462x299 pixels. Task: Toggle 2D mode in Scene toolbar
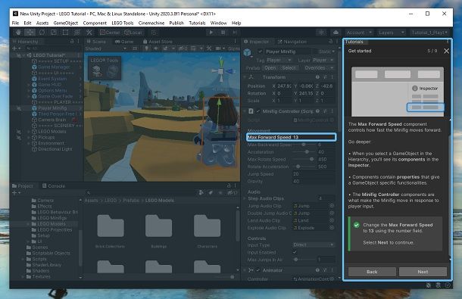click(135, 48)
